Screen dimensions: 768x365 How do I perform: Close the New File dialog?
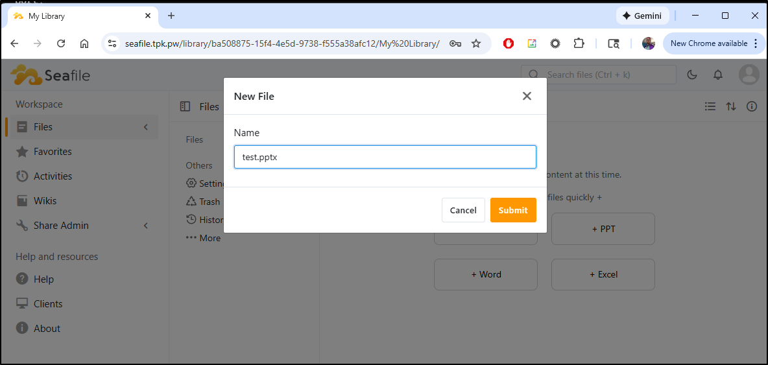point(527,96)
